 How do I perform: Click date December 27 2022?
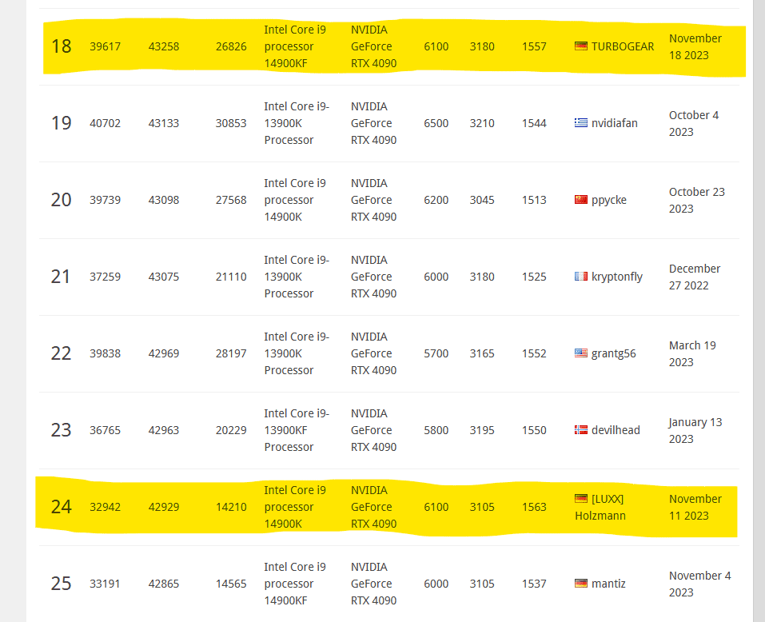pos(695,277)
